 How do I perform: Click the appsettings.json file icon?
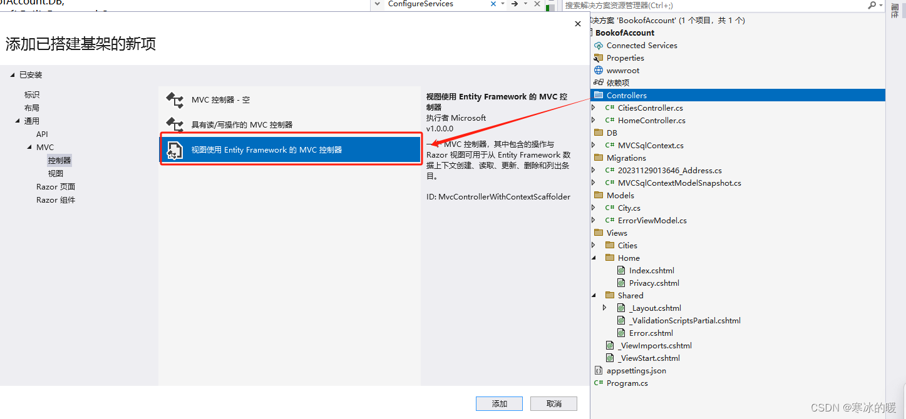coord(599,371)
